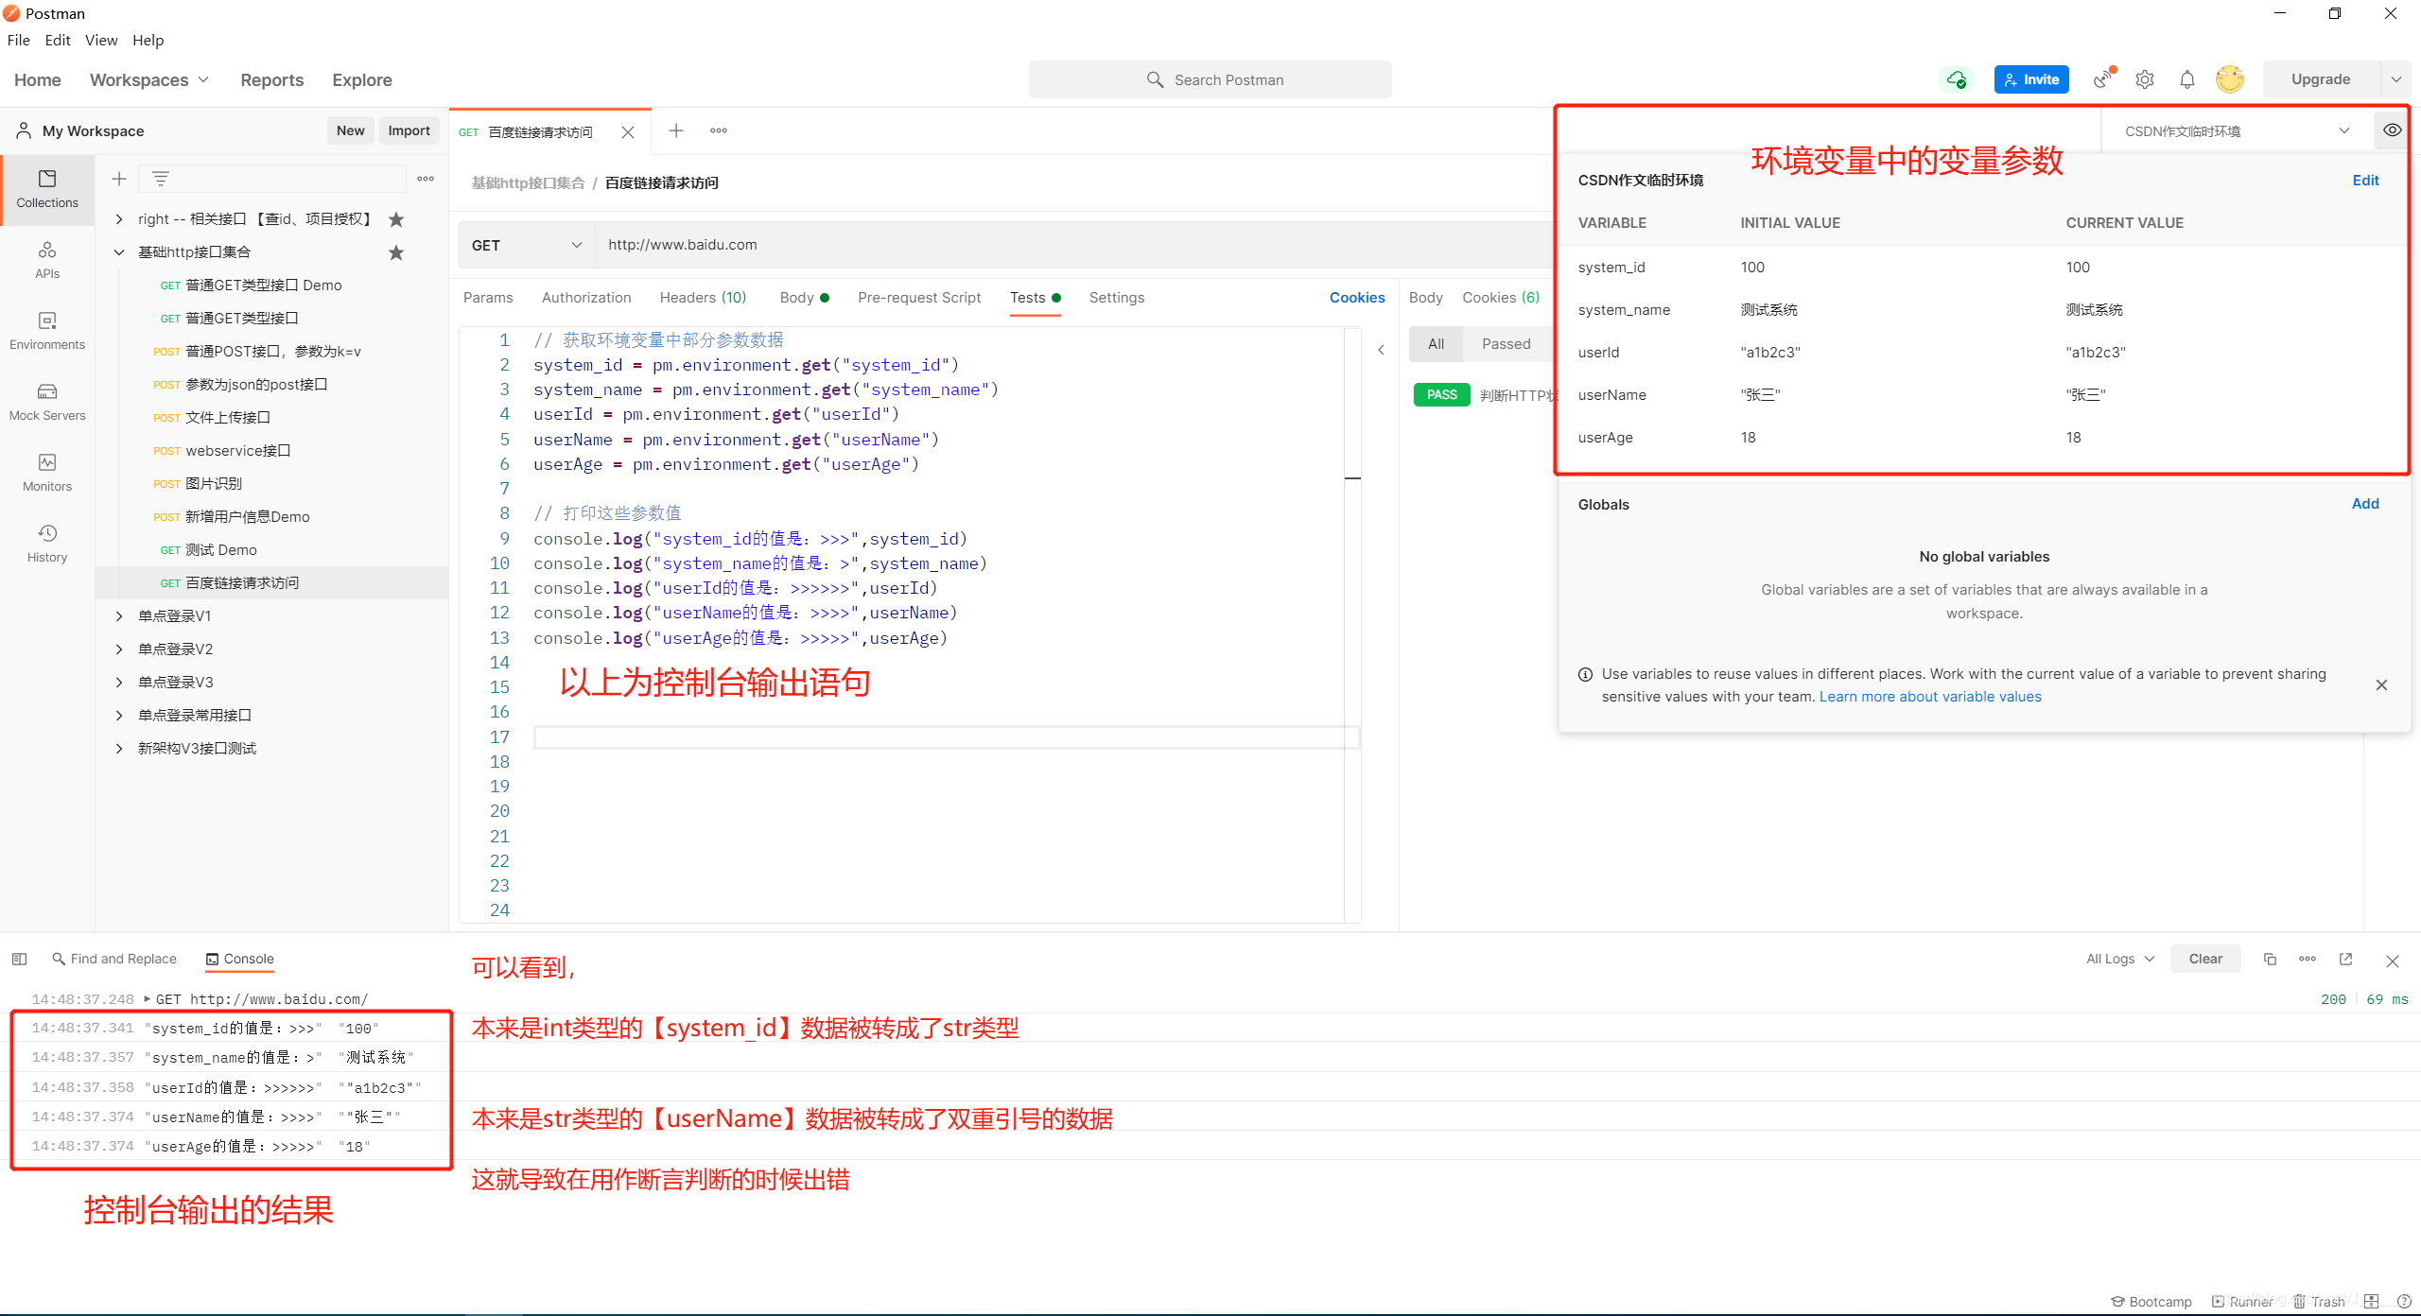The width and height of the screenshot is (2421, 1316).
Task: Click the request URL input field
Action: tap(1073, 245)
